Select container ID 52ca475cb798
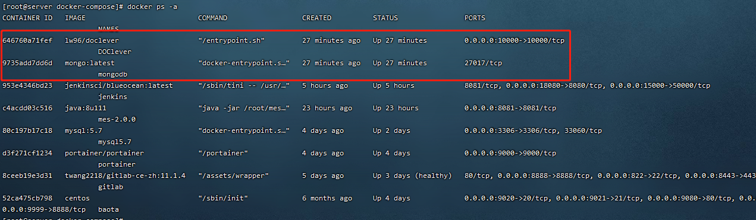 (27, 198)
